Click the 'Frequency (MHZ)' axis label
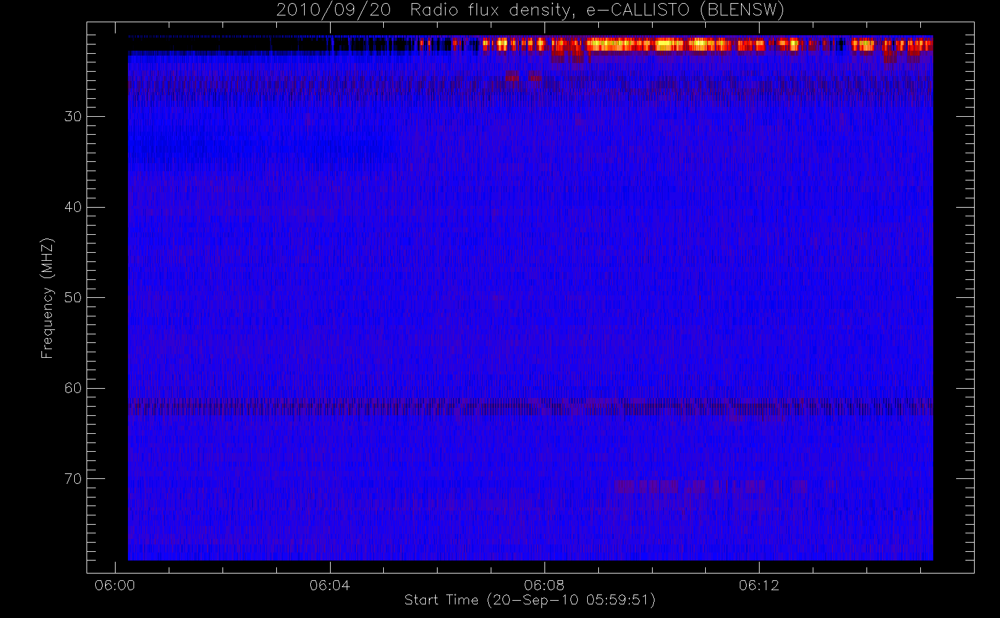Screen dimensions: 1000x618 click(x=47, y=298)
